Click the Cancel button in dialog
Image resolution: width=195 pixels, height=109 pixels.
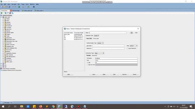pyautogui.click(x=134, y=74)
